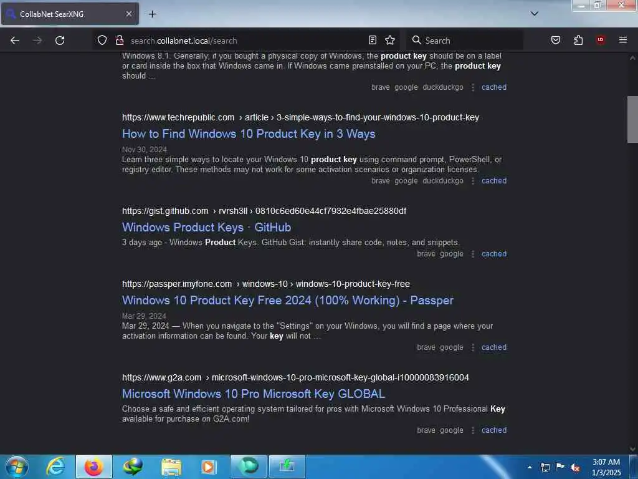The width and height of the screenshot is (638, 479).
Task: Expand more options dots on topmost result
Action: coord(473,87)
